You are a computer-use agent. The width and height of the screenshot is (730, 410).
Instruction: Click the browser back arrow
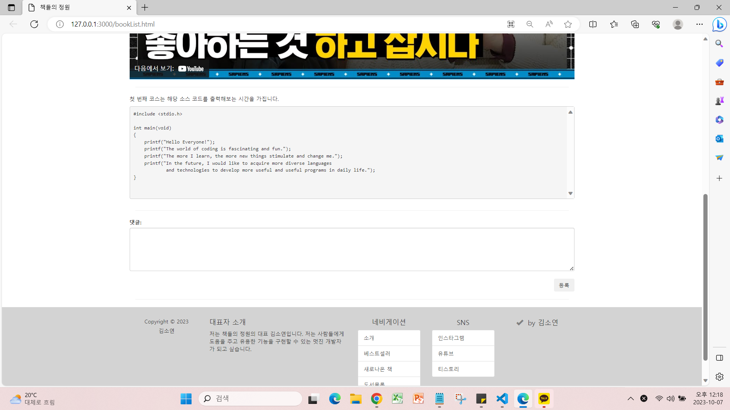point(13,24)
